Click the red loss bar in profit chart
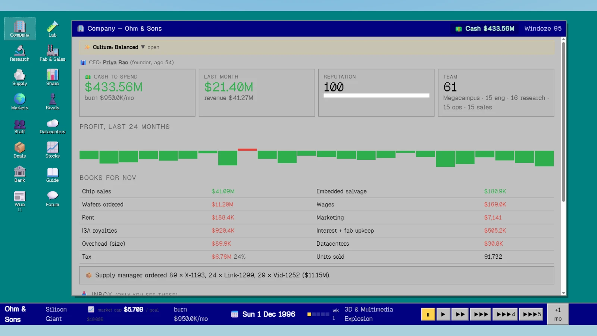The height and width of the screenshot is (336, 597). [x=247, y=150]
